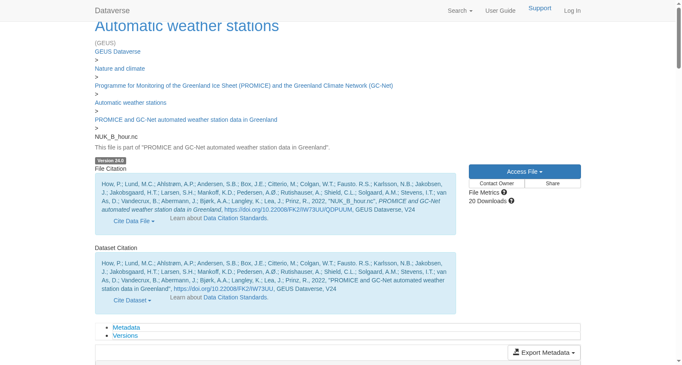Click the scrollbar up arrow
The height and width of the screenshot is (365, 682).
[679, 3]
